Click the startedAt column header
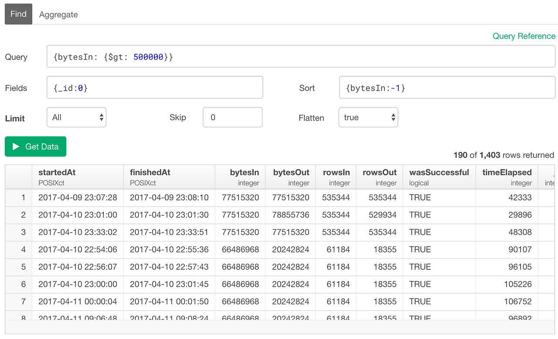 57,172
